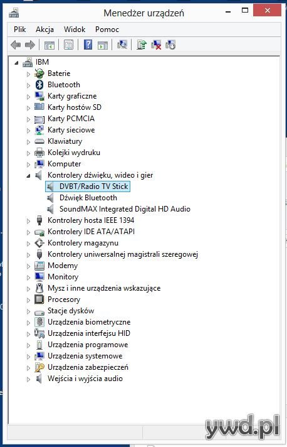The height and width of the screenshot is (447, 287).
Task: Select the Karty graficzne icon
Action: tap(39, 96)
